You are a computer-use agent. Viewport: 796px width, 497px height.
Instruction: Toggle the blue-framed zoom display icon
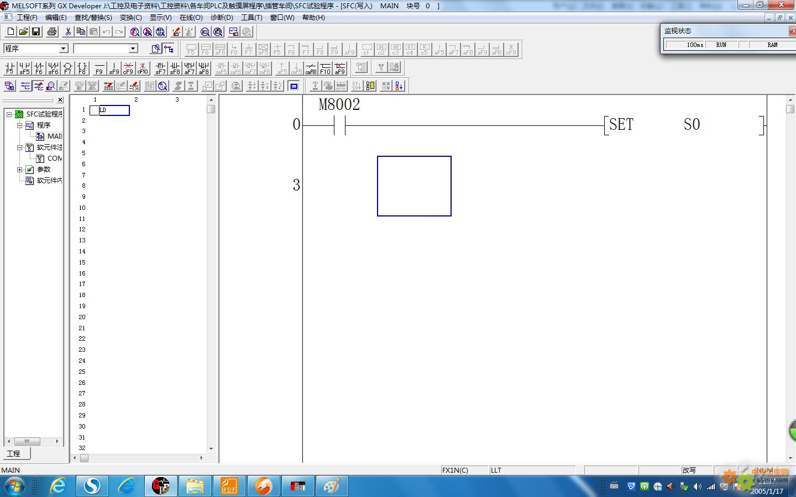(x=294, y=86)
